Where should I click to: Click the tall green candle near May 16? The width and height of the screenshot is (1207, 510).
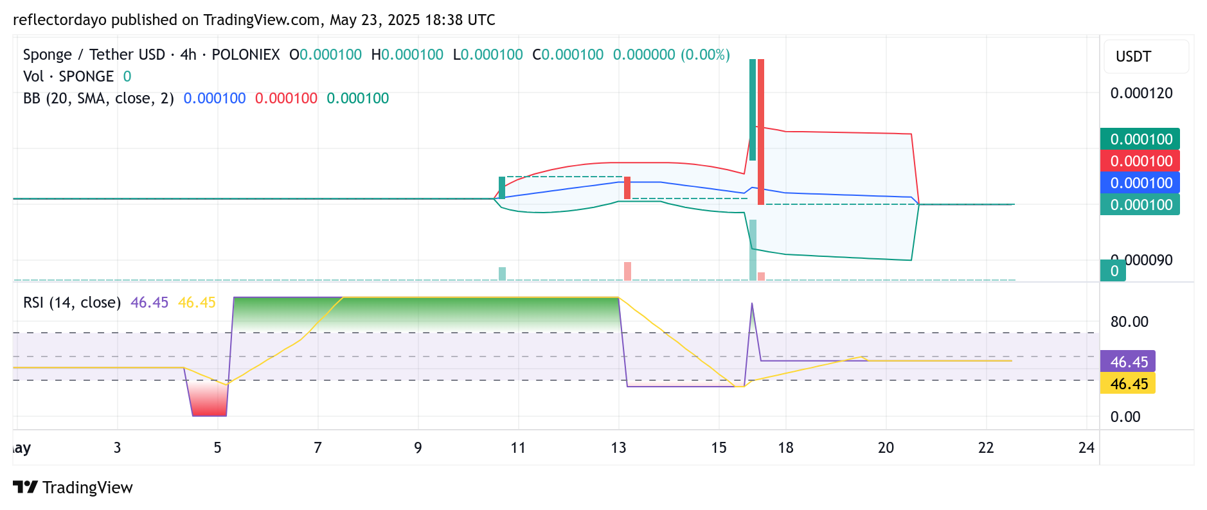(753, 110)
